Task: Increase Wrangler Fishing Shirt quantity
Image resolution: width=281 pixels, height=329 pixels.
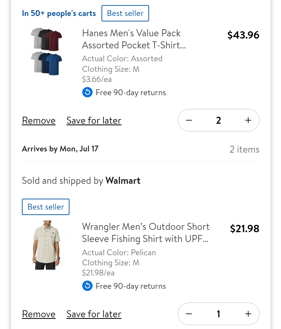Action: (248, 314)
